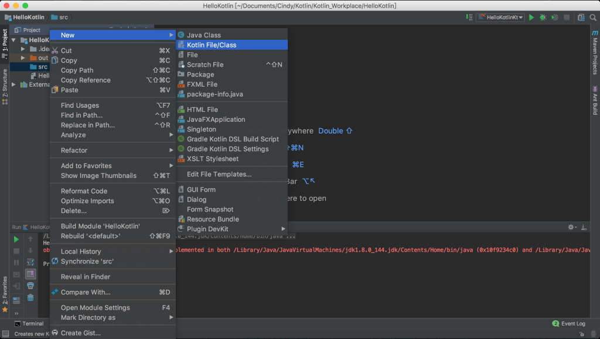This screenshot has height=339, width=600.
Task: Open the HelloKotlinKt run configuration dropdown
Action: pyautogui.click(x=500, y=17)
